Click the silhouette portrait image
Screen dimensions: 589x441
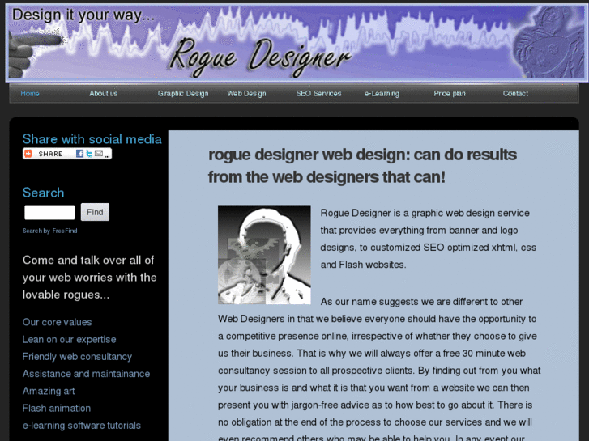pos(264,254)
